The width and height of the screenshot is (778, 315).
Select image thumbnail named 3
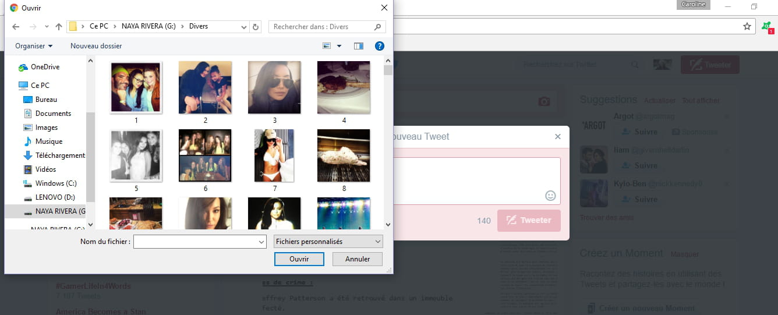point(274,87)
